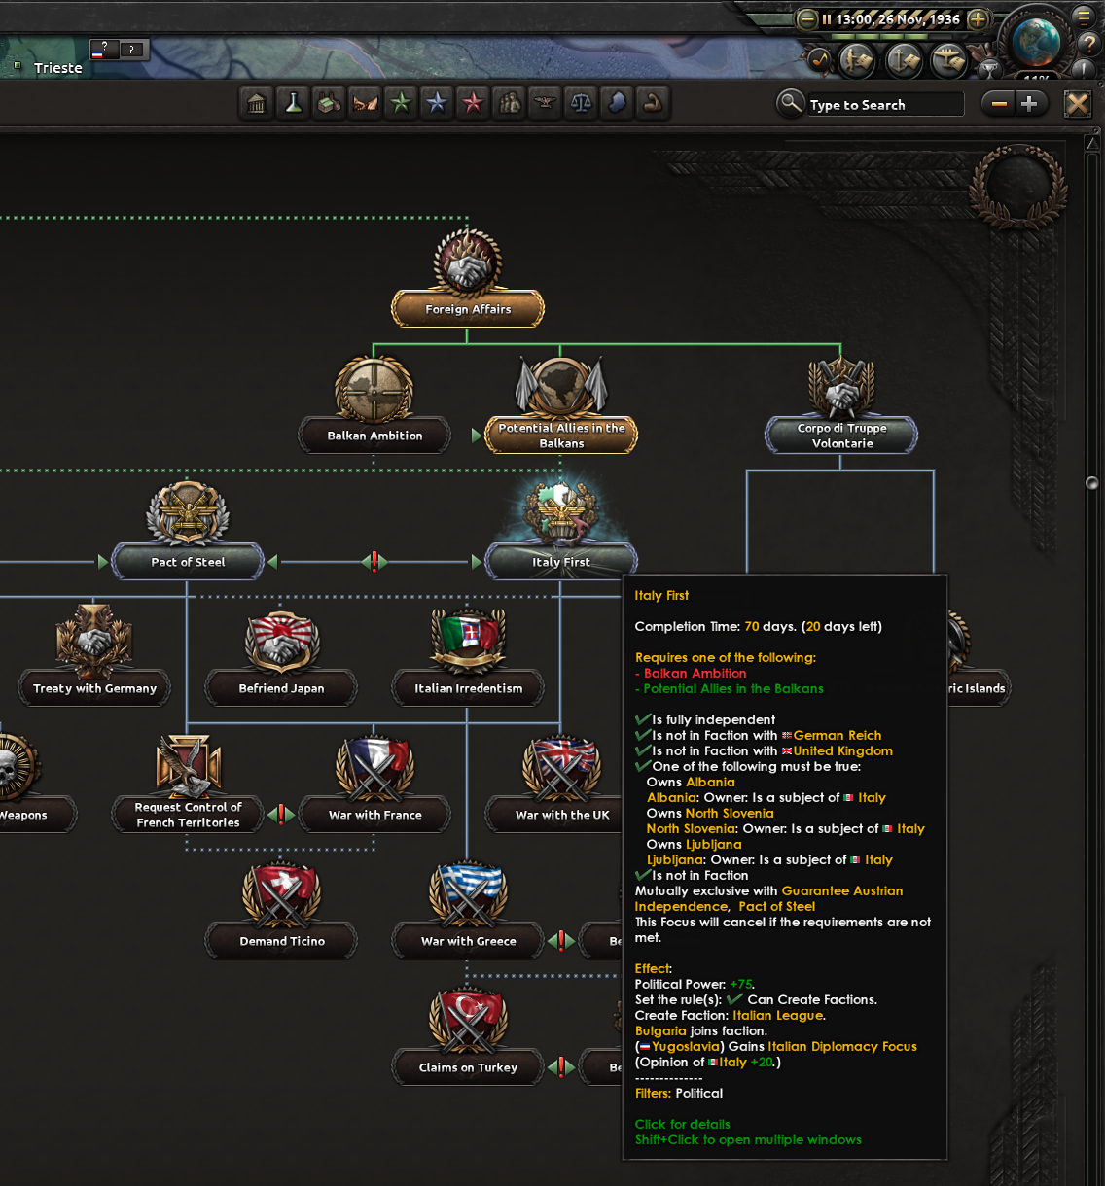Click the blue star filter icon
The height and width of the screenshot is (1186, 1105).
[x=437, y=103]
